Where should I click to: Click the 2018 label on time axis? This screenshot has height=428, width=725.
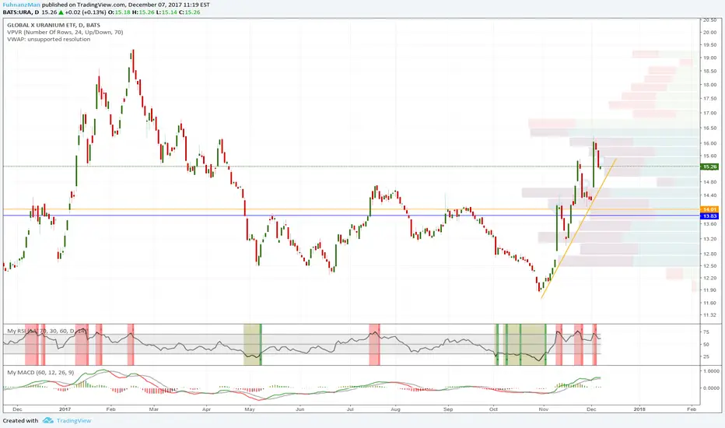[x=639, y=409]
